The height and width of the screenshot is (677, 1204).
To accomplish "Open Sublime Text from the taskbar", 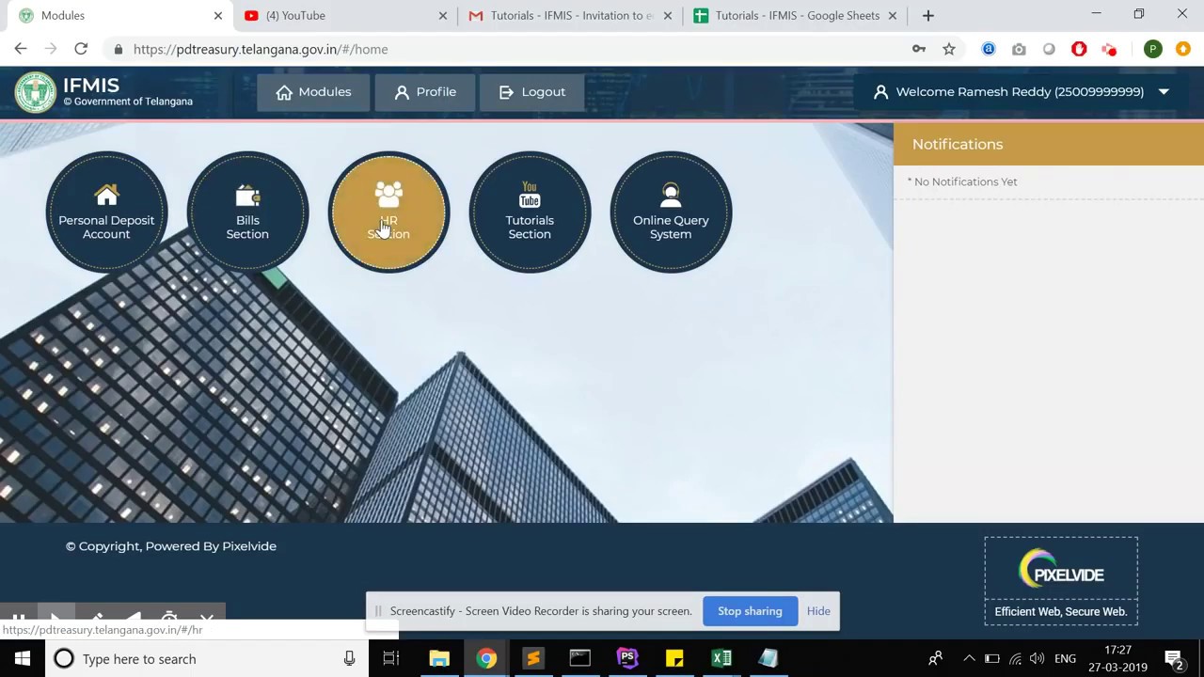I will pos(533,658).
